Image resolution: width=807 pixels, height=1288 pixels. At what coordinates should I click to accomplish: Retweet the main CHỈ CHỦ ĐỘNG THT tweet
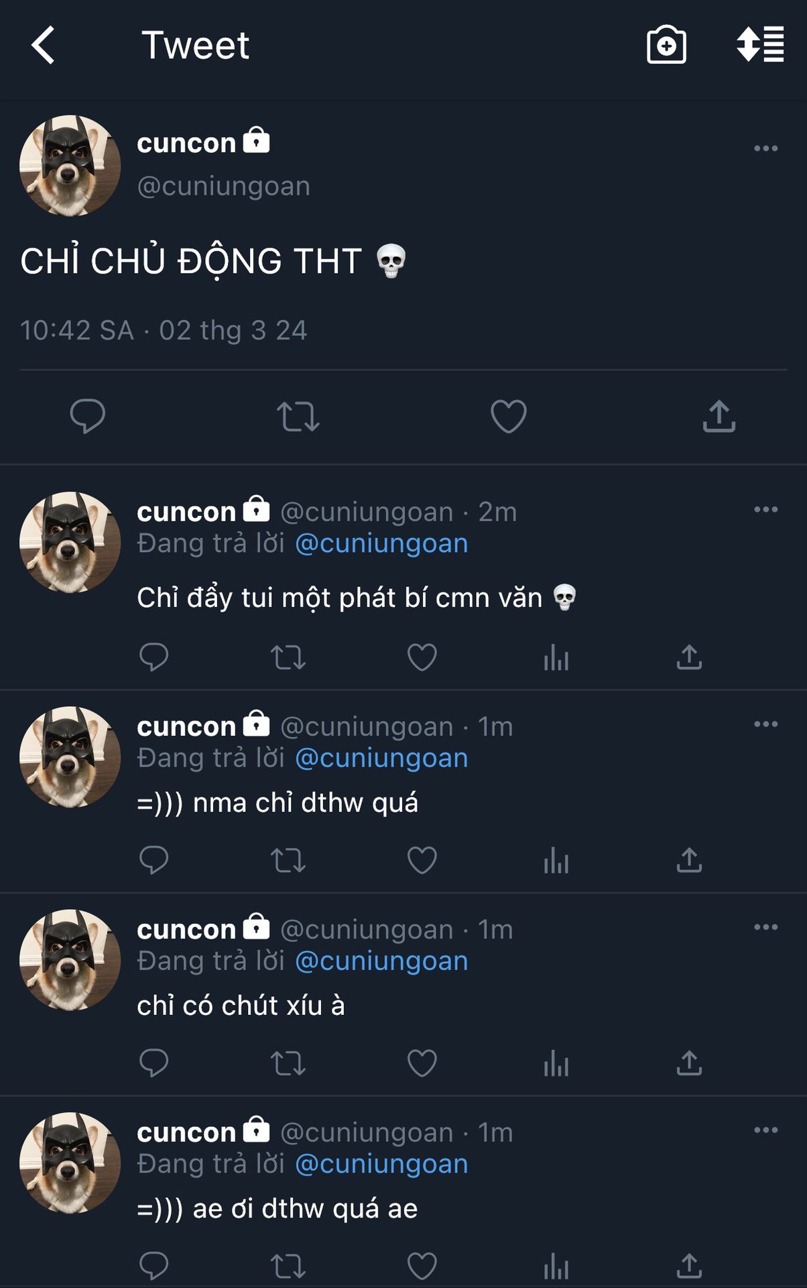coord(298,416)
